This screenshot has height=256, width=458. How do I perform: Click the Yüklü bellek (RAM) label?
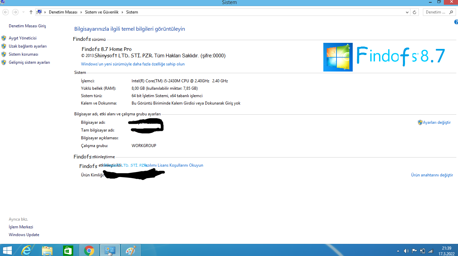coord(99,88)
